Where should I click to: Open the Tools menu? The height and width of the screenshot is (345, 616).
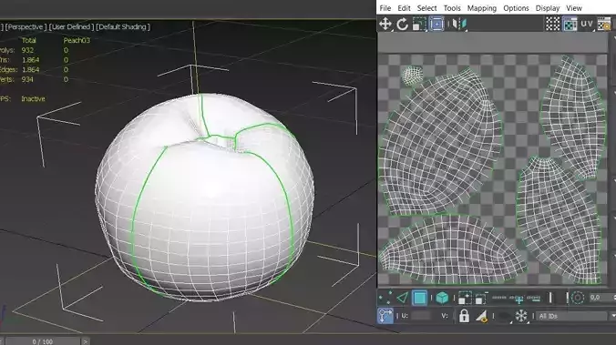click(x=452, y=8)
